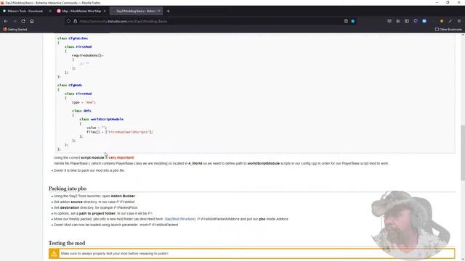Click the address bar URL field

pyautogui.click(x=208, y=21)
